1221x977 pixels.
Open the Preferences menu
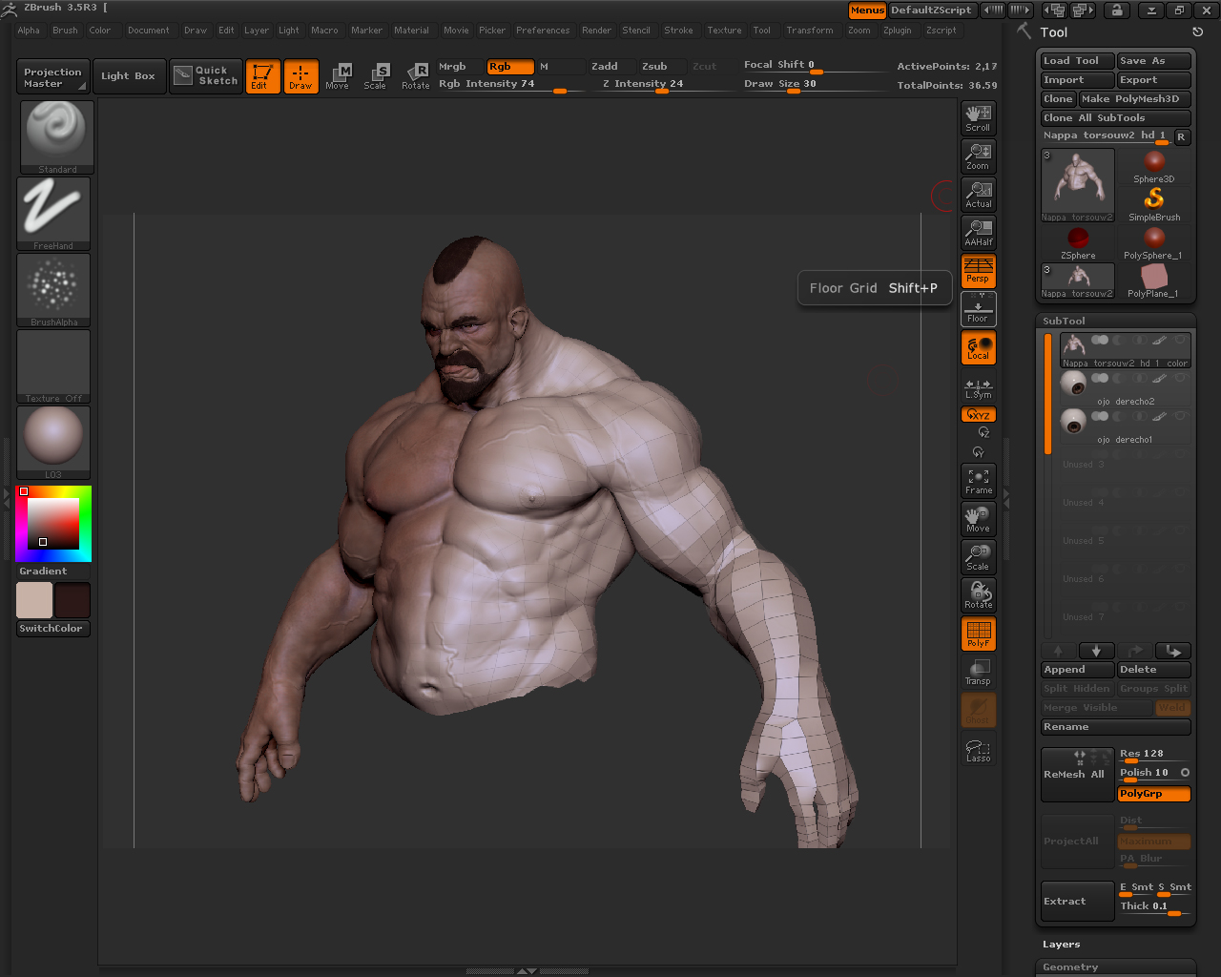[x=543, y=31]
